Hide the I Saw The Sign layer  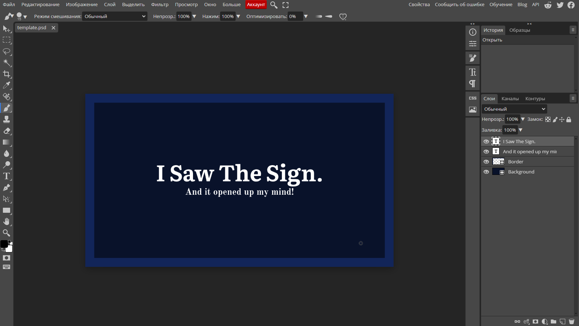click(x=486, y=141)
